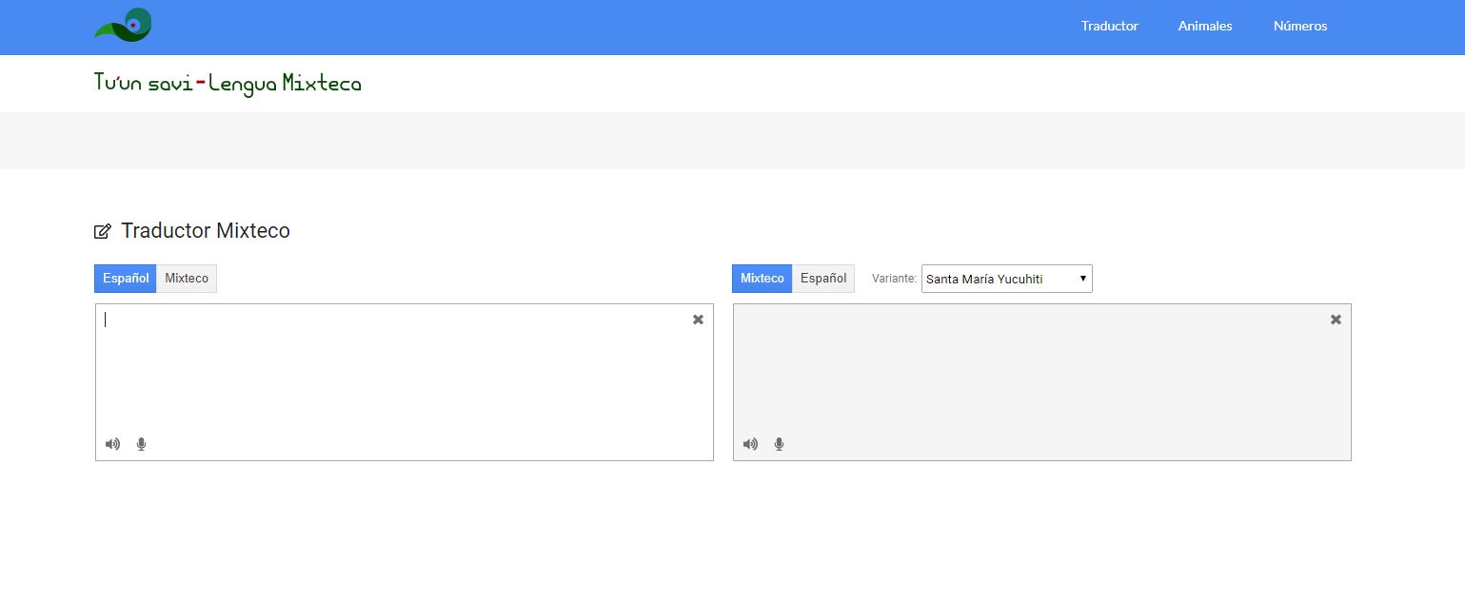
Task: Click the Traductor Mixteco heading text
Action: [x=206, y=231]
